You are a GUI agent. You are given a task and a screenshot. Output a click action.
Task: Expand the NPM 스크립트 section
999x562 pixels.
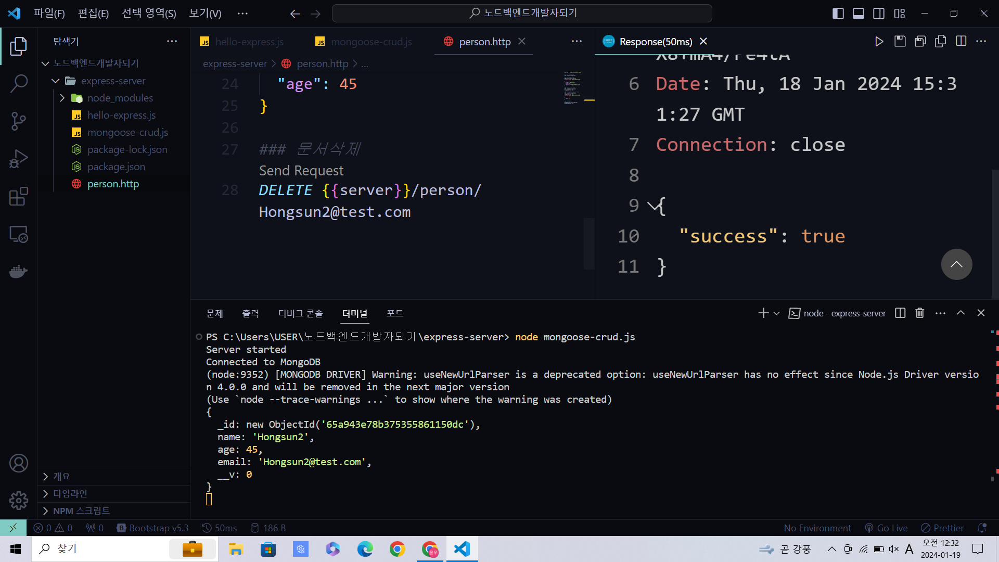click(x=81, y=510)
